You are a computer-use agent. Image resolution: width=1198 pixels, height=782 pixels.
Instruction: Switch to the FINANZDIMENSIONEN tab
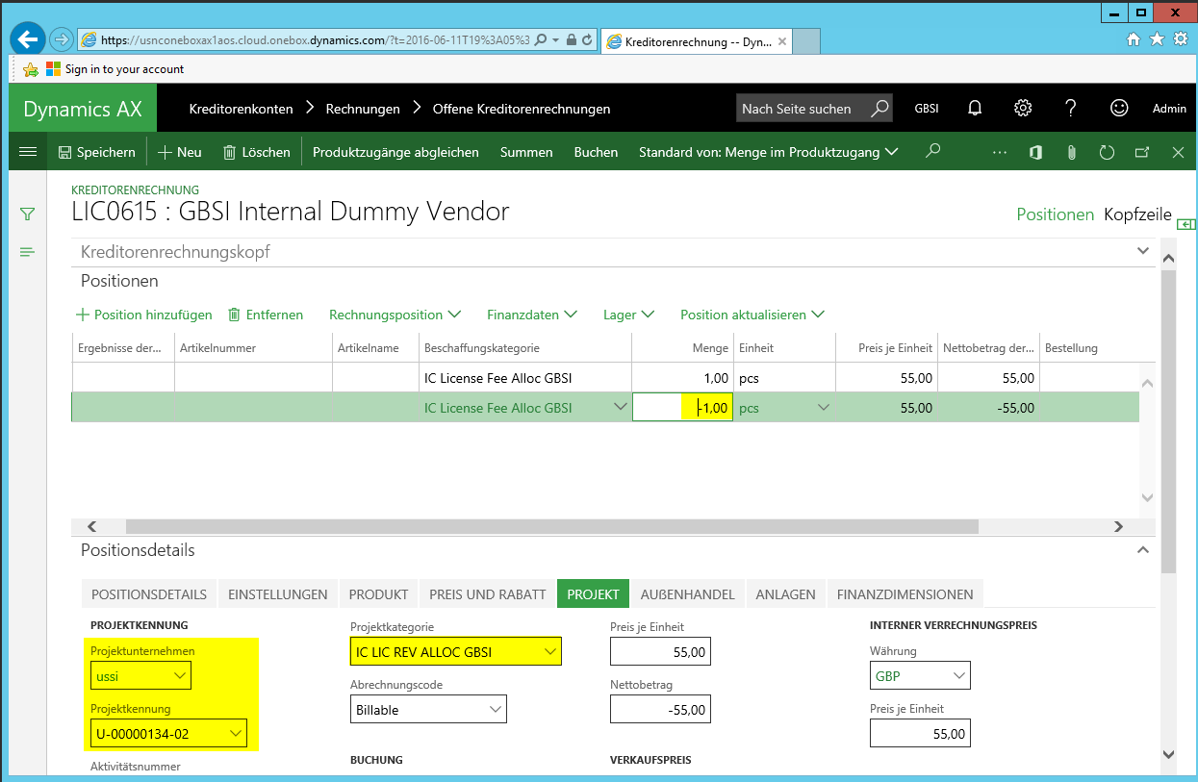tap(905, 594)
